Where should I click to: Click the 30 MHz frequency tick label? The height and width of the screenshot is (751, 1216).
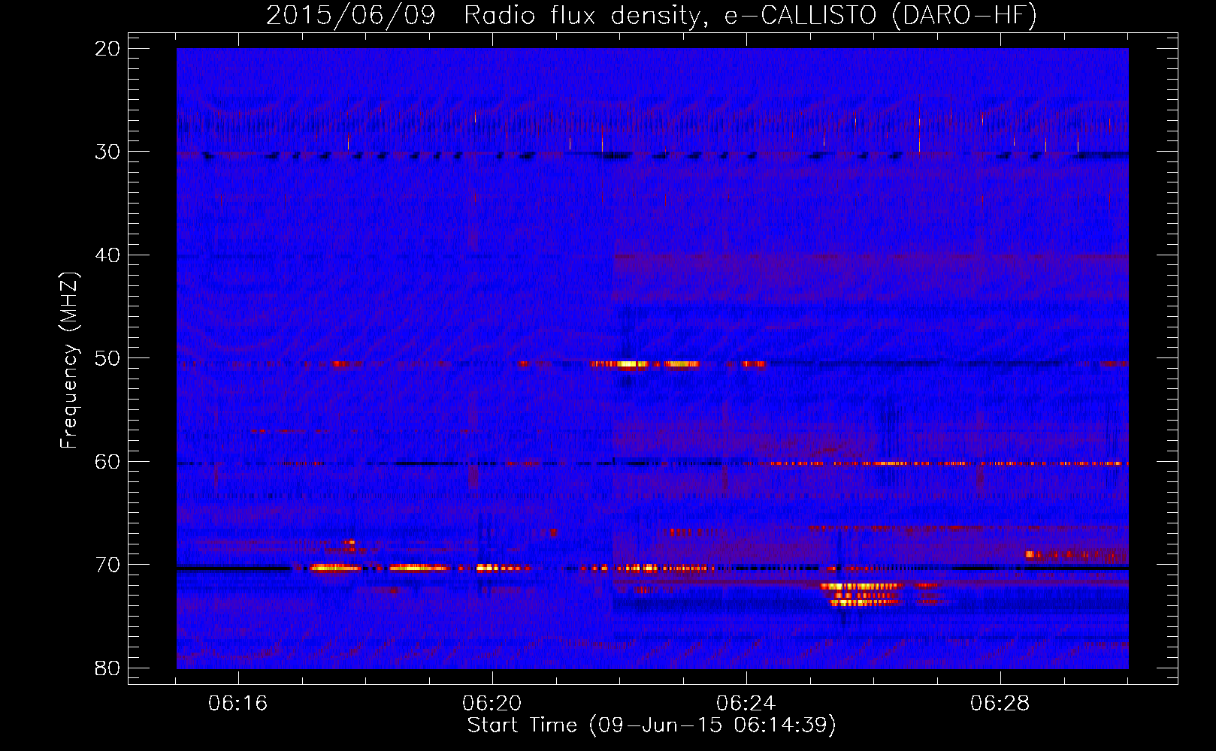(107, 152)
